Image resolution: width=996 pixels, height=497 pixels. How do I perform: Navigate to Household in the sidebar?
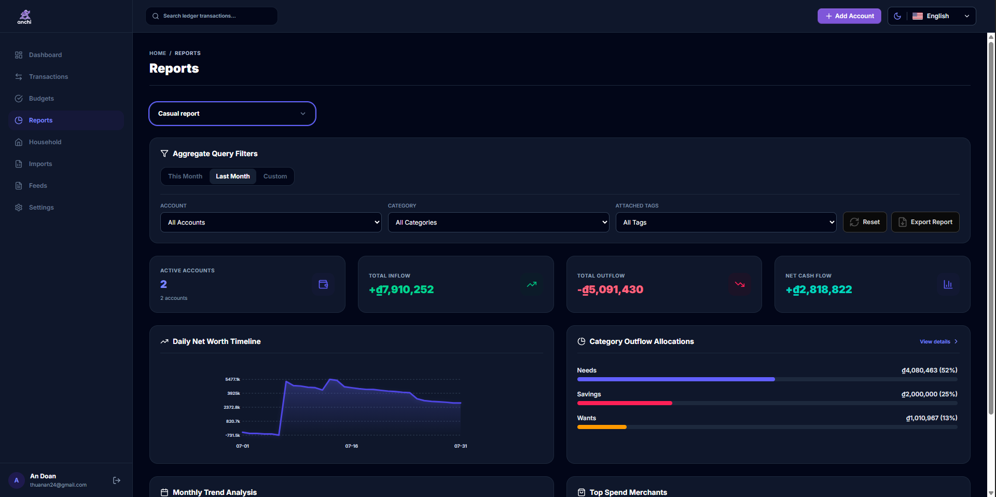click(x=66, y=142)
